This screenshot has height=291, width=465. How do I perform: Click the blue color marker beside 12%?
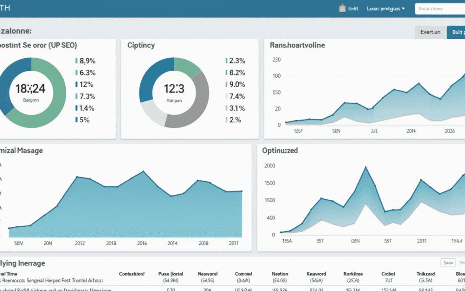[x=77, y=84]
